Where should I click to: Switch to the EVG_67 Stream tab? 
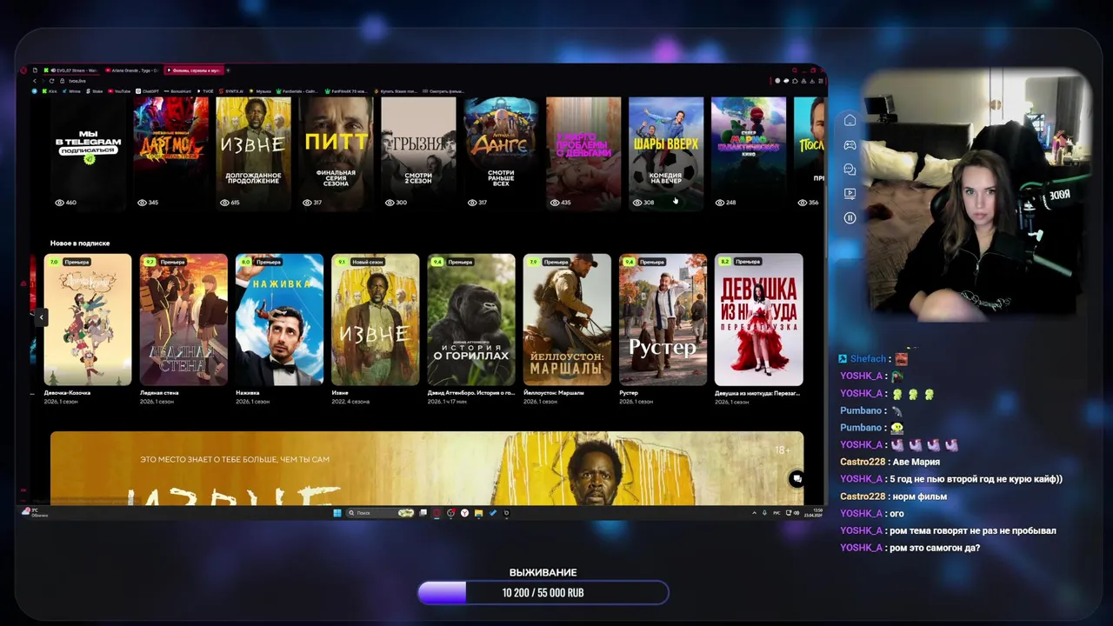click(71, 70)
